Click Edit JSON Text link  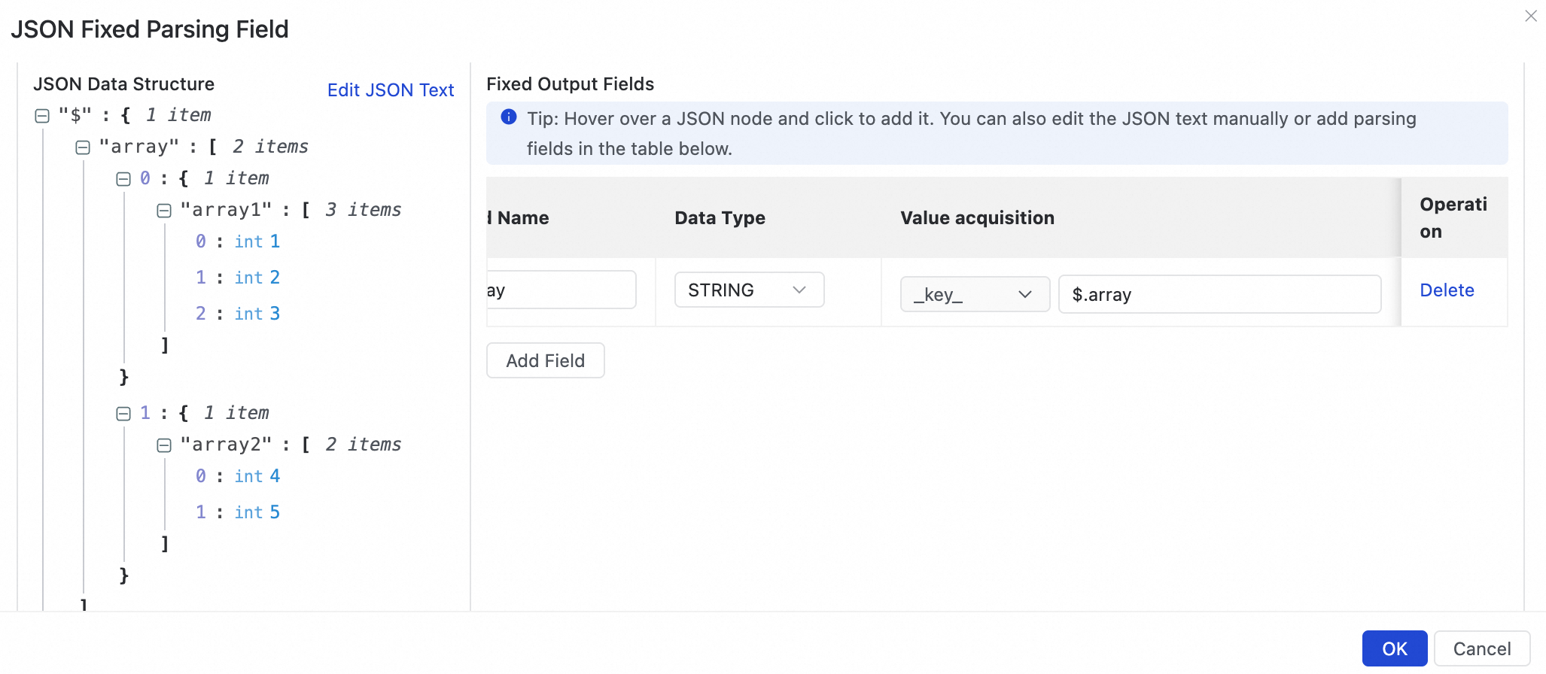pos(391,90)
